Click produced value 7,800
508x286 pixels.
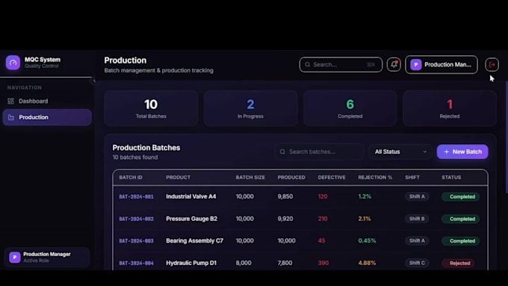click(285, 263)
